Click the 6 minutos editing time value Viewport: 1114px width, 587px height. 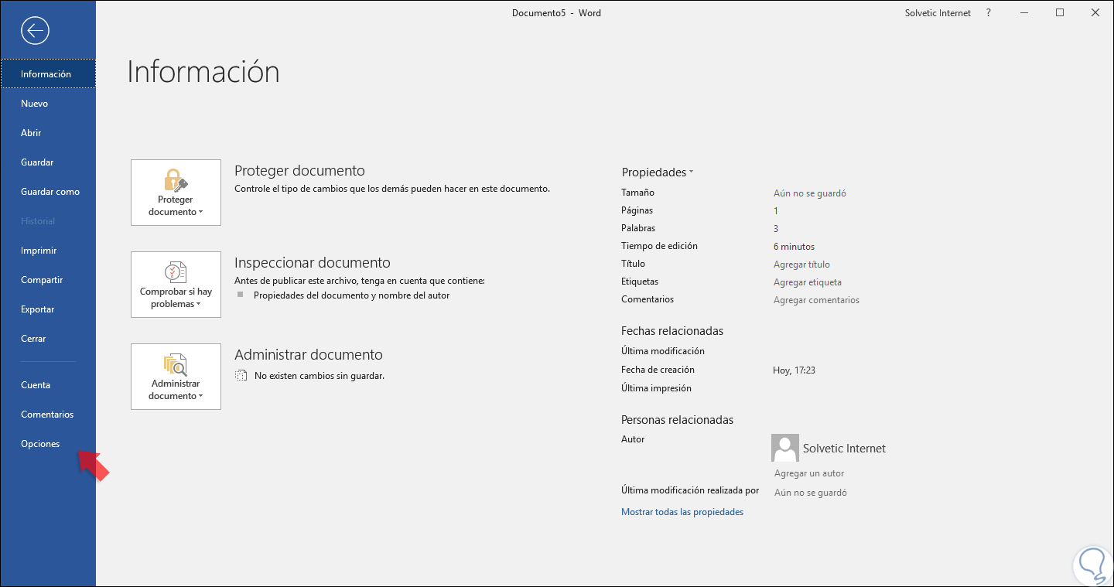[794, 247]
